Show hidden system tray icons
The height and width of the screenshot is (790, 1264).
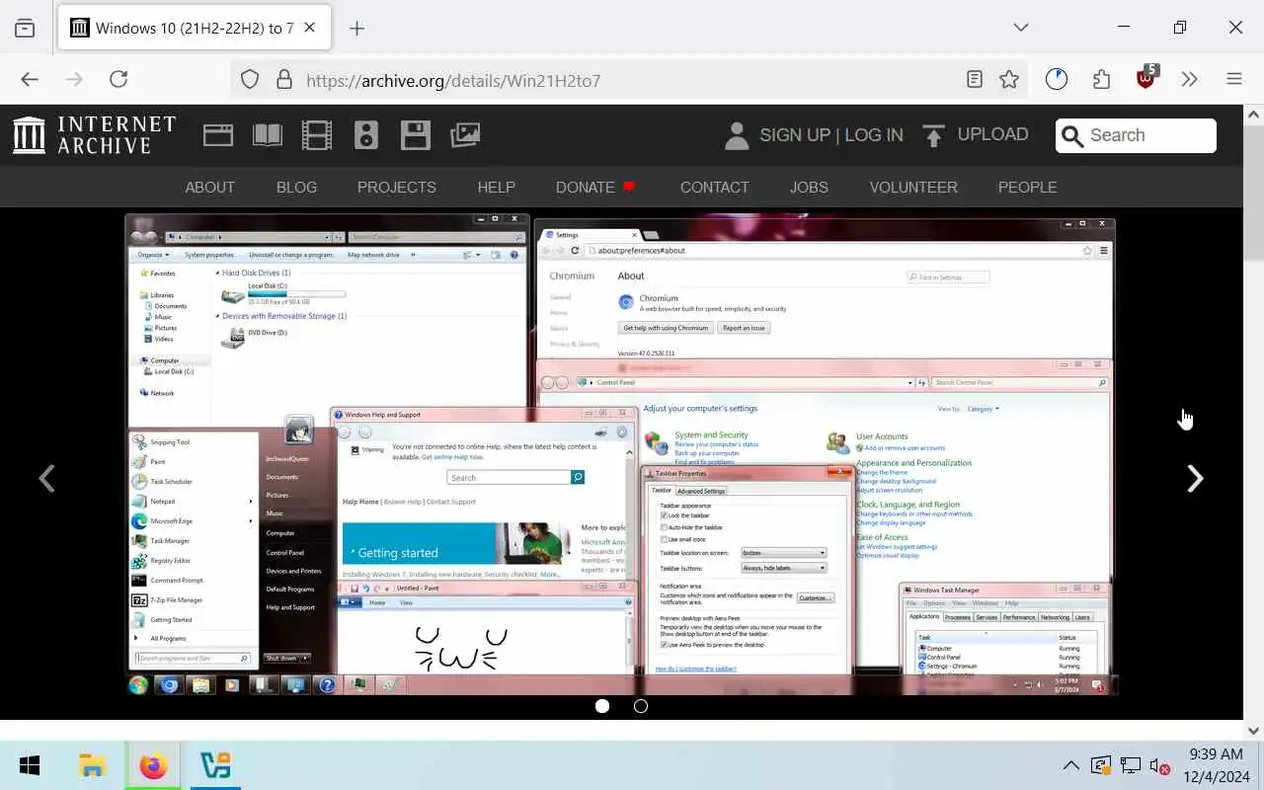(x=1070, y=765)
